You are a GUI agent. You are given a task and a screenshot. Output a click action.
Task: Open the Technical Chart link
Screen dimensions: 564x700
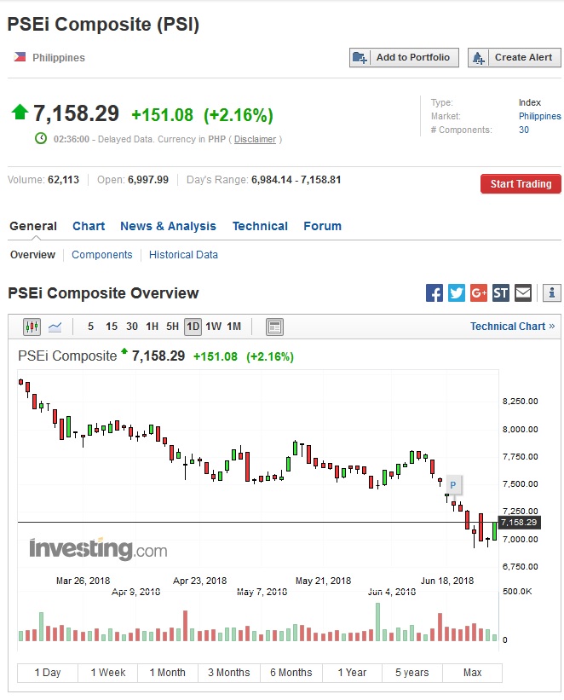coord(512,327)
